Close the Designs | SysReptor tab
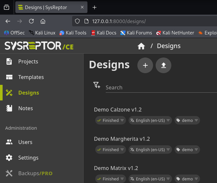Image resolution: width=217 pixels, height=183 pixels. point(82,7)
